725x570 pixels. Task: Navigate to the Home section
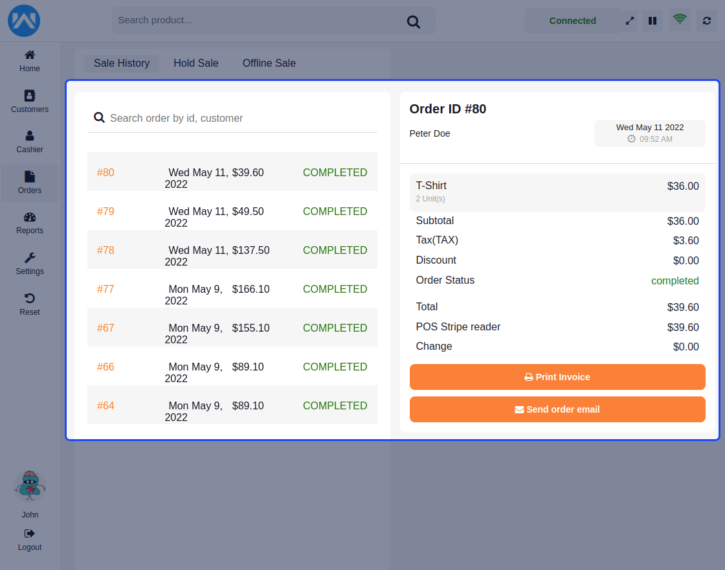pos(29,60)
